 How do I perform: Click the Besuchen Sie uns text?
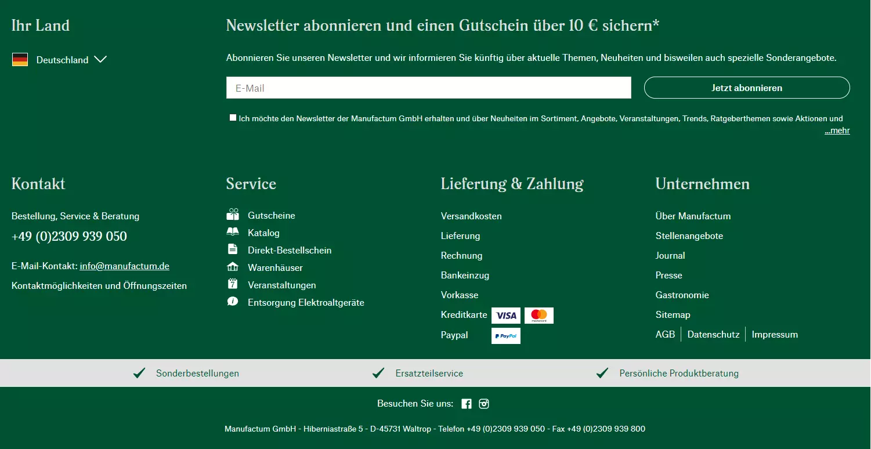click(x=415, y=404)
